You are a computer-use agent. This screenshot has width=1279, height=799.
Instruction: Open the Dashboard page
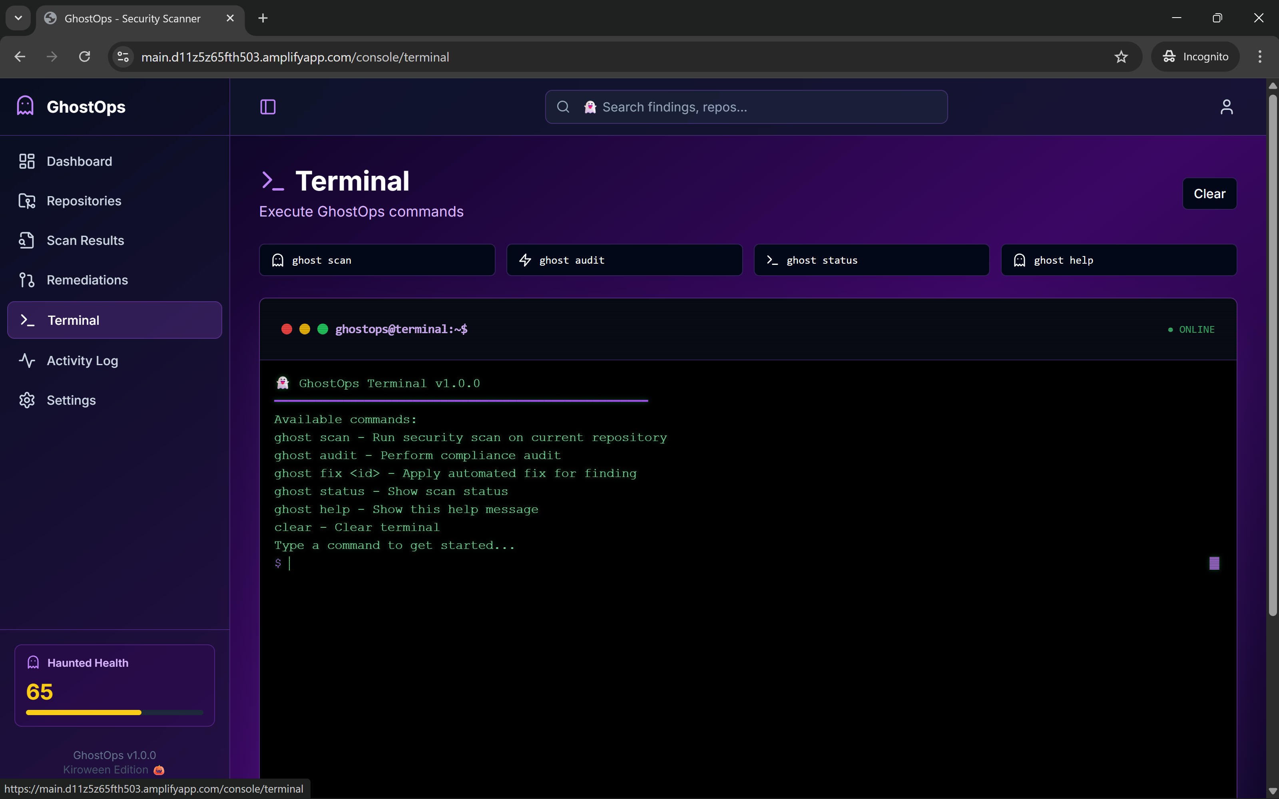point(79,161)
